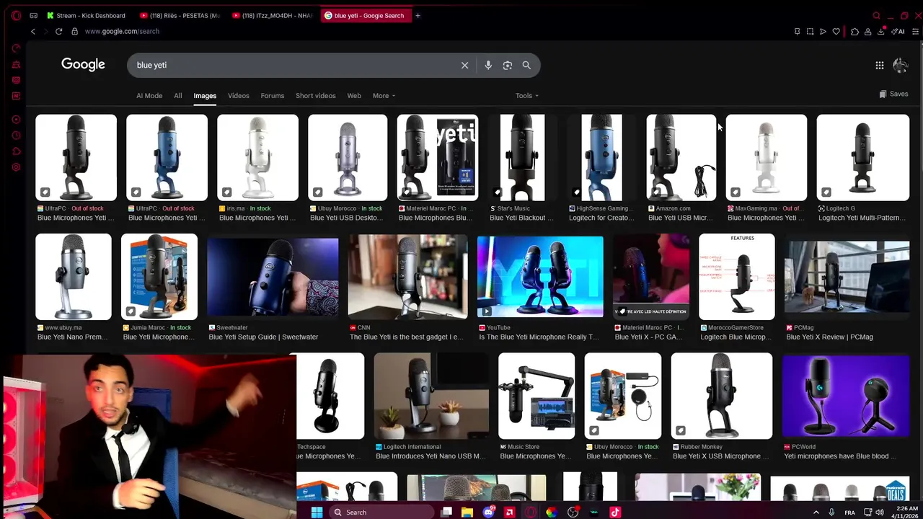Add page to bookmarks heart icon
The height and width of the screenshot is (519, 923).
click(x=836, y=31)
